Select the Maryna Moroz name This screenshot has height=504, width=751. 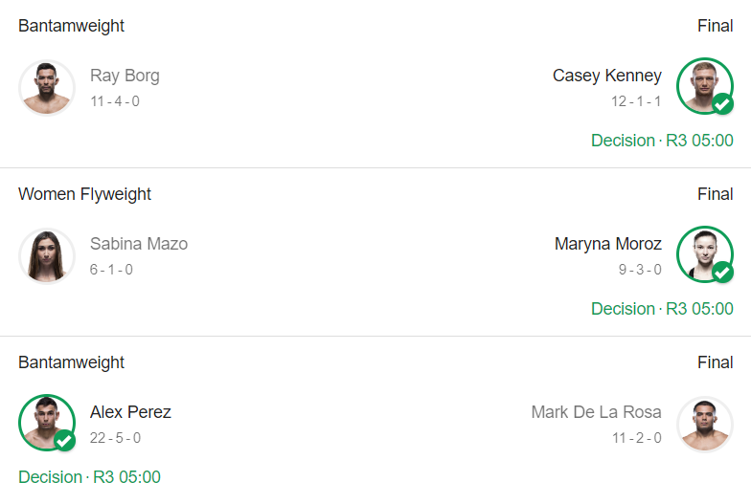point(607,244)
